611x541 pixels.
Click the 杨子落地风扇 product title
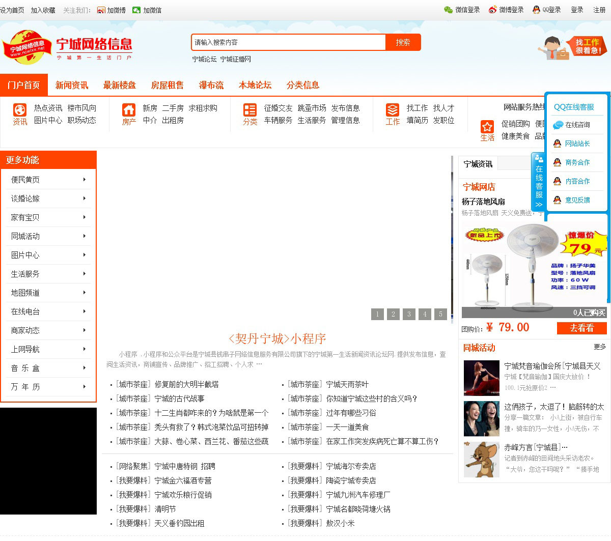coord(483,202)
